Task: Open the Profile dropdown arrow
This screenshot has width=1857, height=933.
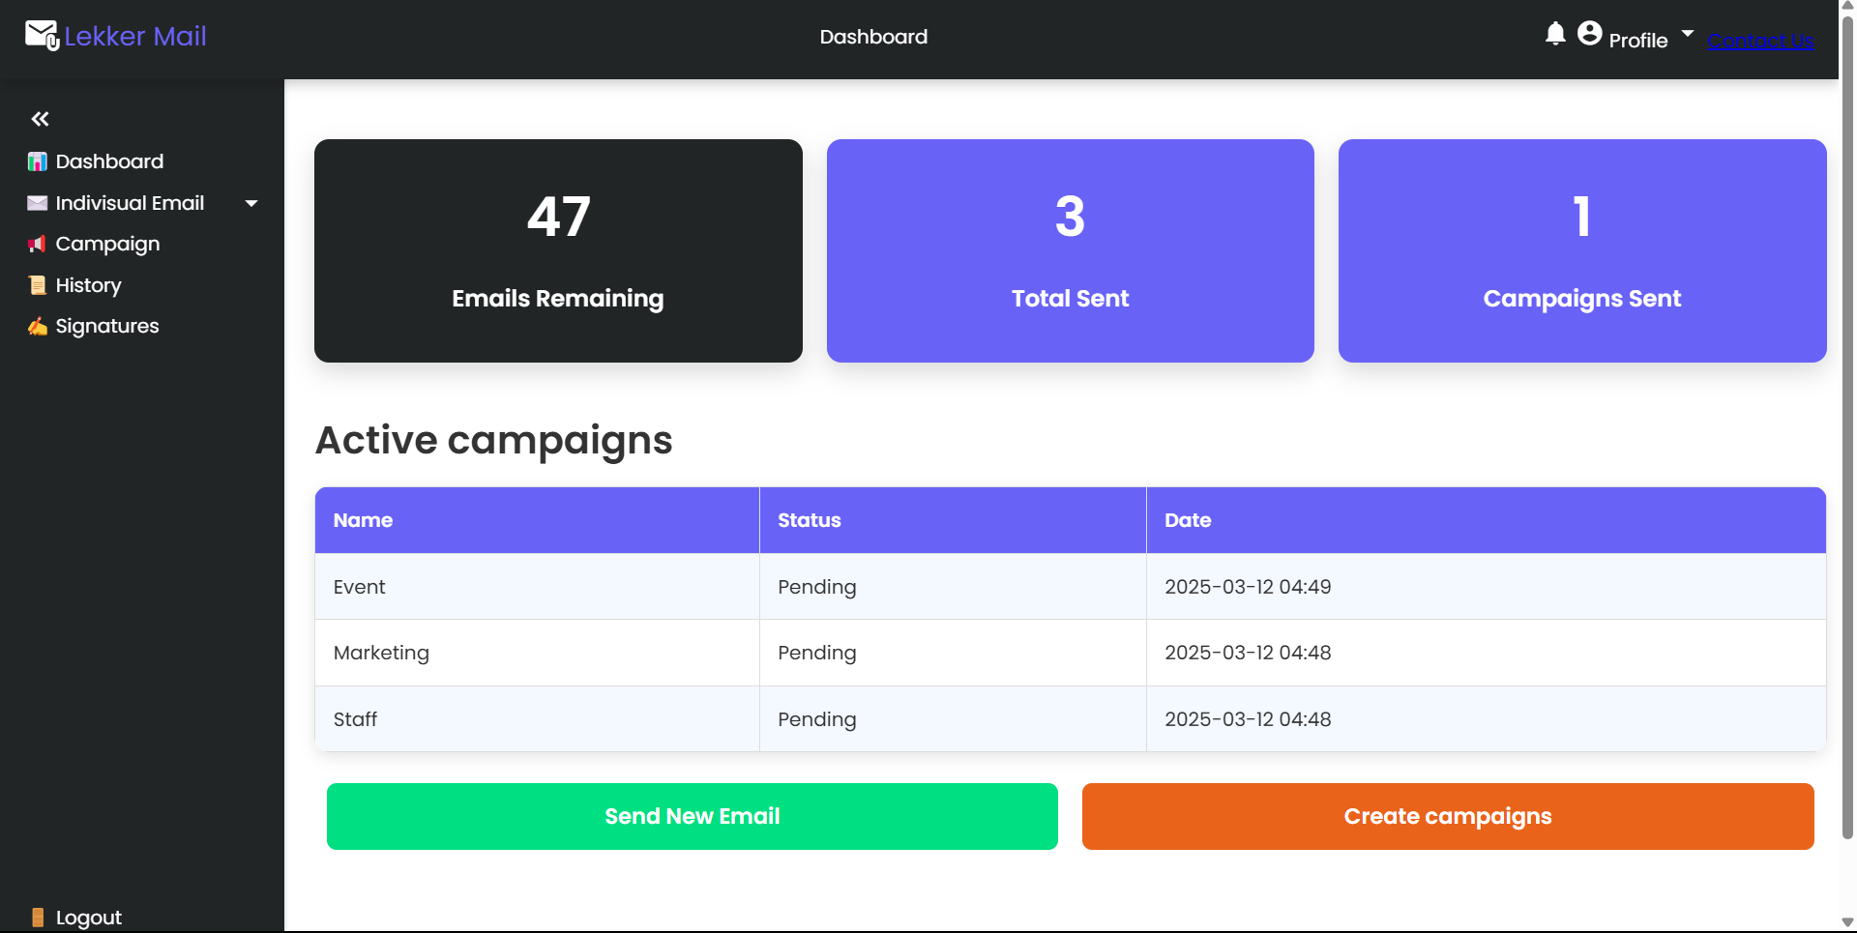Action: click(1687, 32)
